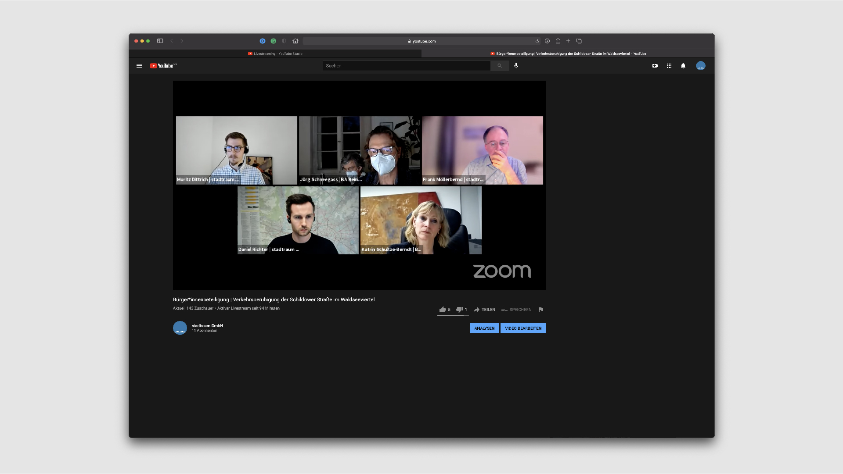Select the Bürger*innenbeteiligung YouTube tab
843x474 pixels.
(x=568, y=53)
